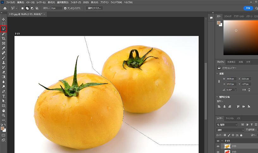This screenshot has width=258, height=153.
Task: Hide the red トマト layer eye icon
Action: pyautogui.click(x=218, y=152)
